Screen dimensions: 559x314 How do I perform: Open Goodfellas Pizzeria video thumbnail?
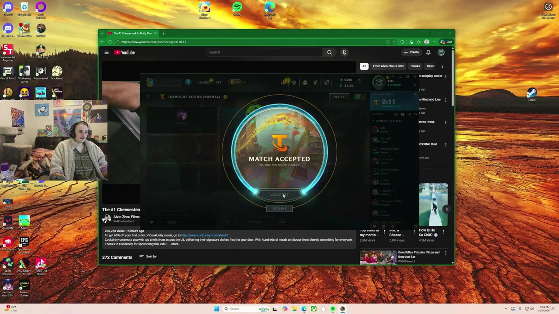378,258
